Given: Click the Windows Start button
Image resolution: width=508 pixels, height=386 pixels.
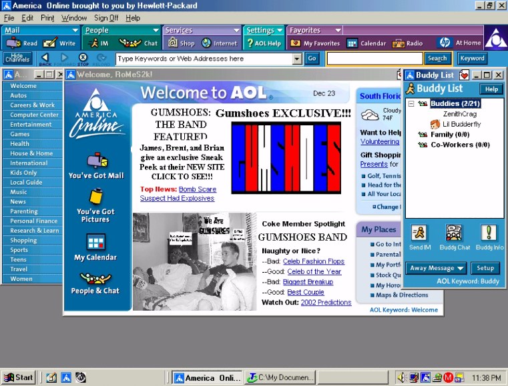Looking at the screenshot, I should 19,377.
